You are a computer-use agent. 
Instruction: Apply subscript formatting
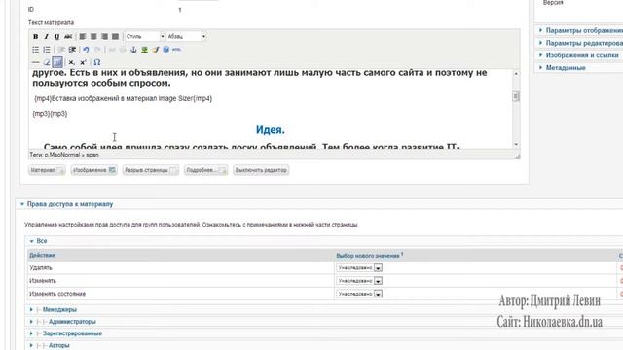[x=71, y=62]
